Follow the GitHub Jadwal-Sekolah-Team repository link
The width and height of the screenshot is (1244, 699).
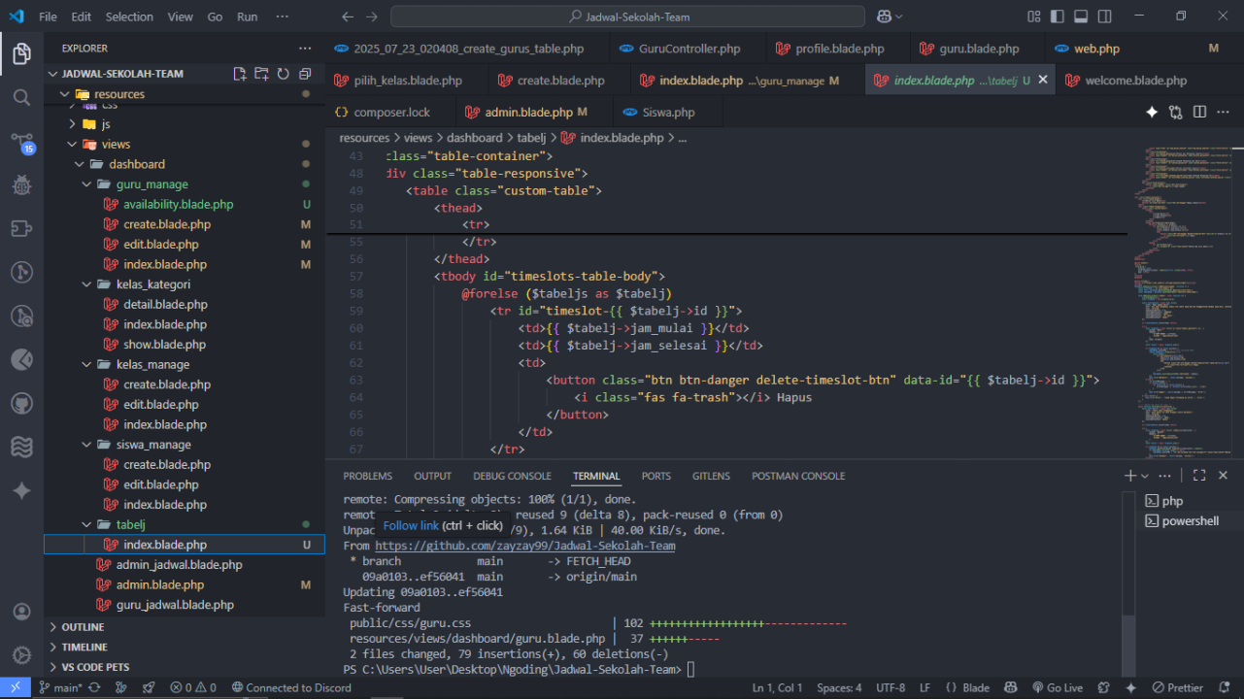coord(524,546)
